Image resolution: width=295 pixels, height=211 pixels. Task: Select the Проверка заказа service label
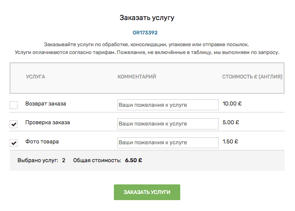click(x=48, y=123)
